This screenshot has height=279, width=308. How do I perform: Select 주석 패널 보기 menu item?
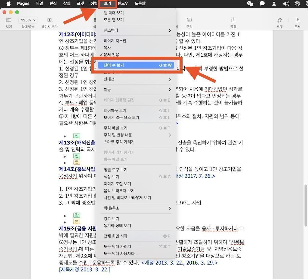pos(136,128)
